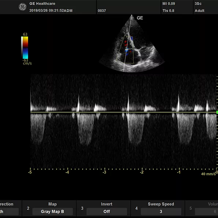Click the upper 63 velocity scale value
218x218 pixels.
pos(25,34)
